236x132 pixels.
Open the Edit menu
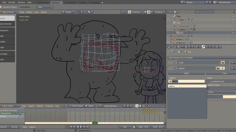[x=4, y=3]
